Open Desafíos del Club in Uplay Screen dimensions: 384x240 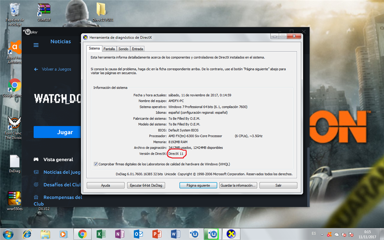tap(57, 184)
